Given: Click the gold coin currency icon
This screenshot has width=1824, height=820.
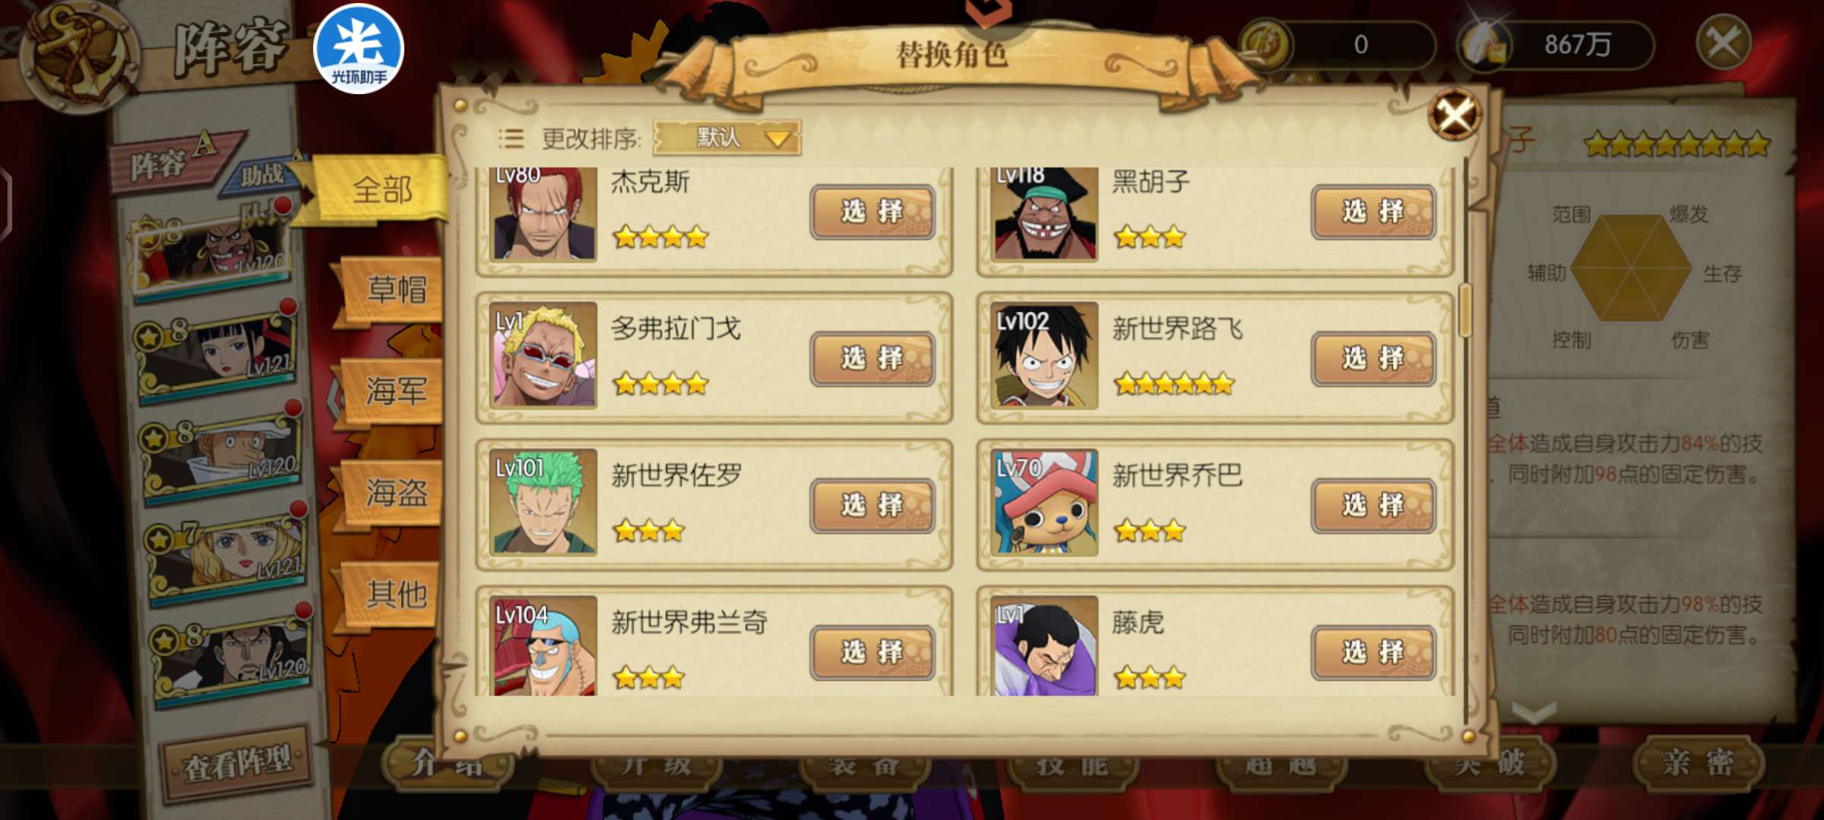Looking at the screenshot, I should pyautogui.click(x=1265, y=45).
